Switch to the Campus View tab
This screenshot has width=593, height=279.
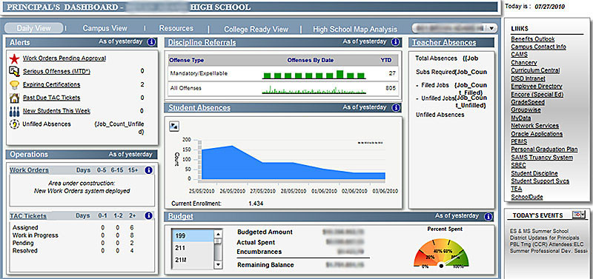click(105, 28)
